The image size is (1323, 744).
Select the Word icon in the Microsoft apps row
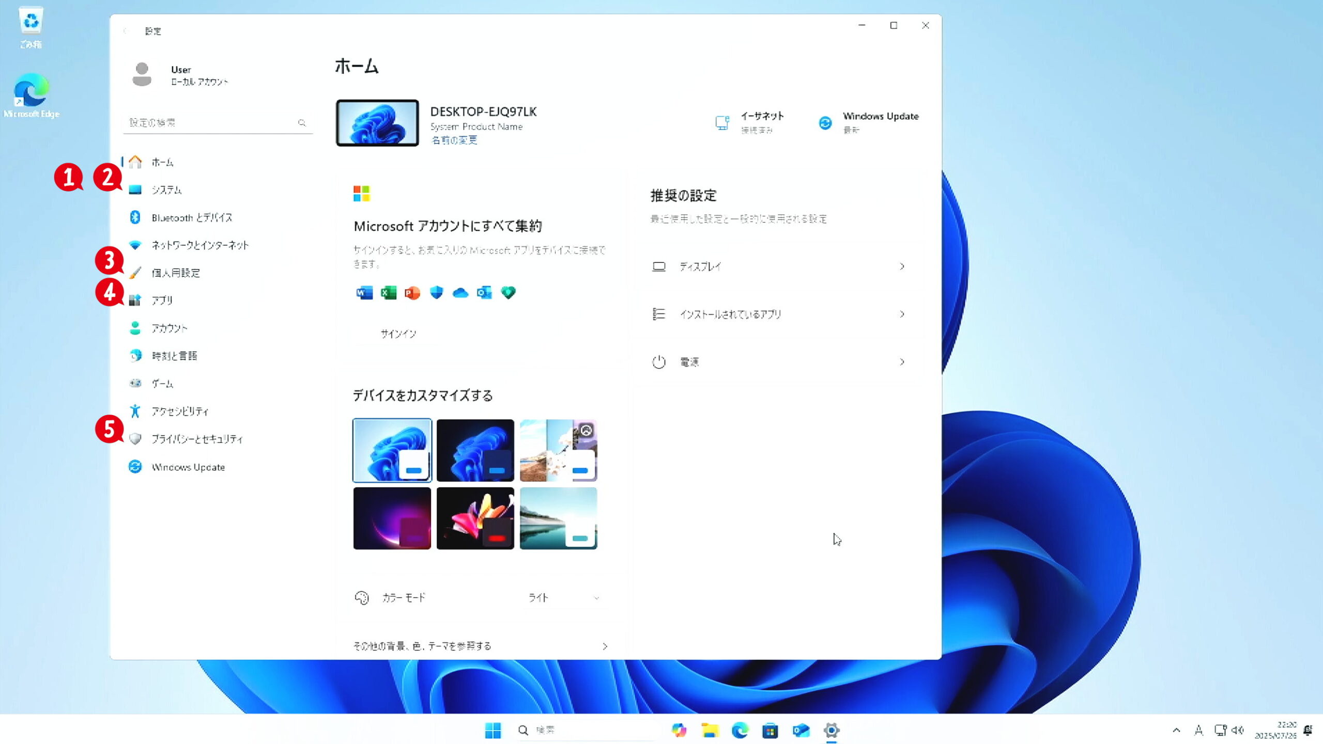(364, 293)
